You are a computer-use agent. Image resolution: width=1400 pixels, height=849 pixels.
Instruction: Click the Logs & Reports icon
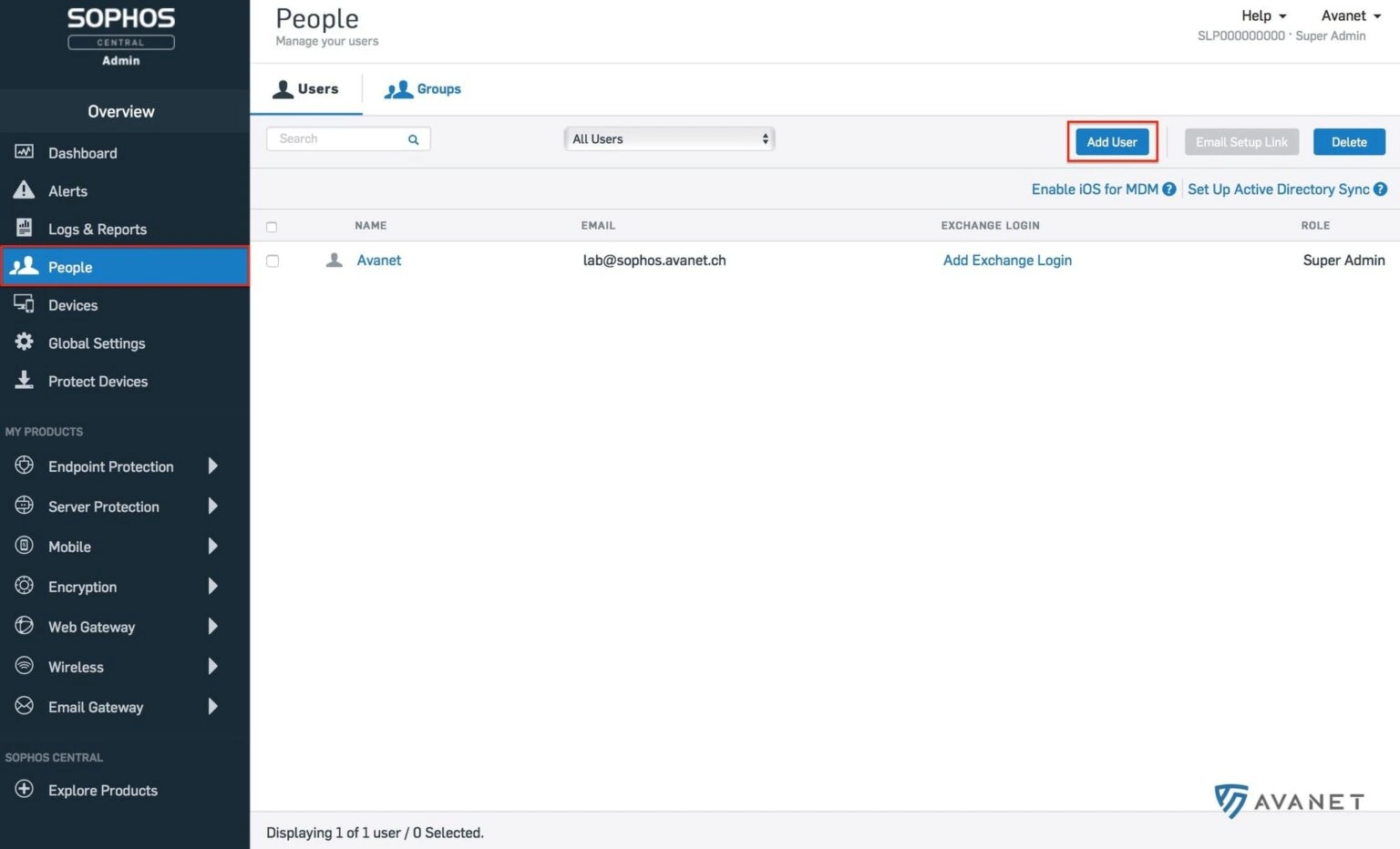25,228
